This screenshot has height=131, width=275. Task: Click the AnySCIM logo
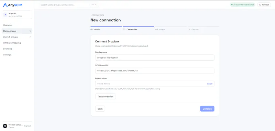coord(13,5)
